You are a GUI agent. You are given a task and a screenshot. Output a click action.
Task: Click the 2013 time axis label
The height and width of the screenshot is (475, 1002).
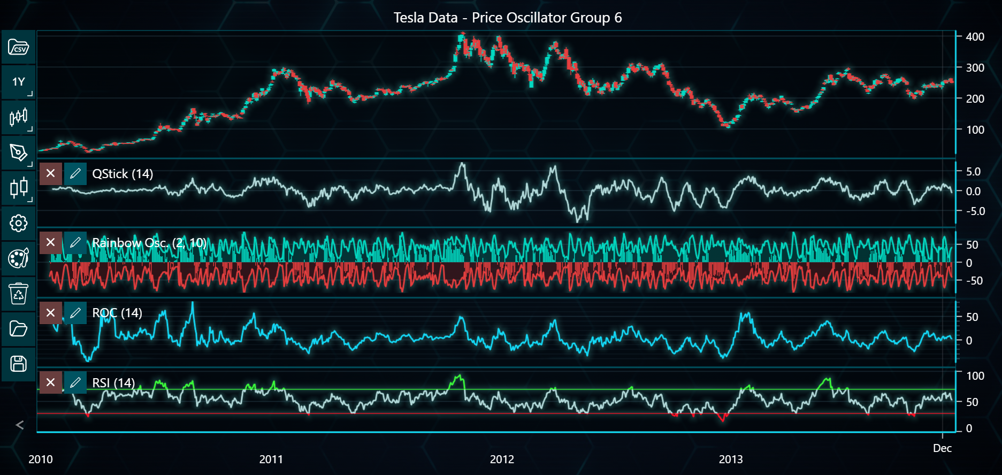coord(731,459)
